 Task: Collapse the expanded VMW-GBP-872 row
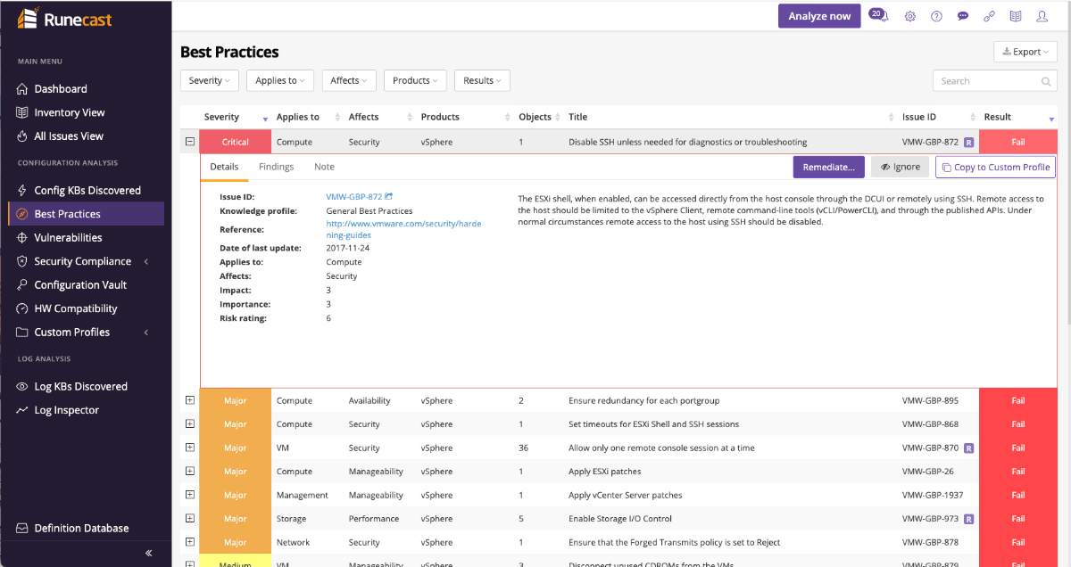pyautogui.click(x=189, y=141)
